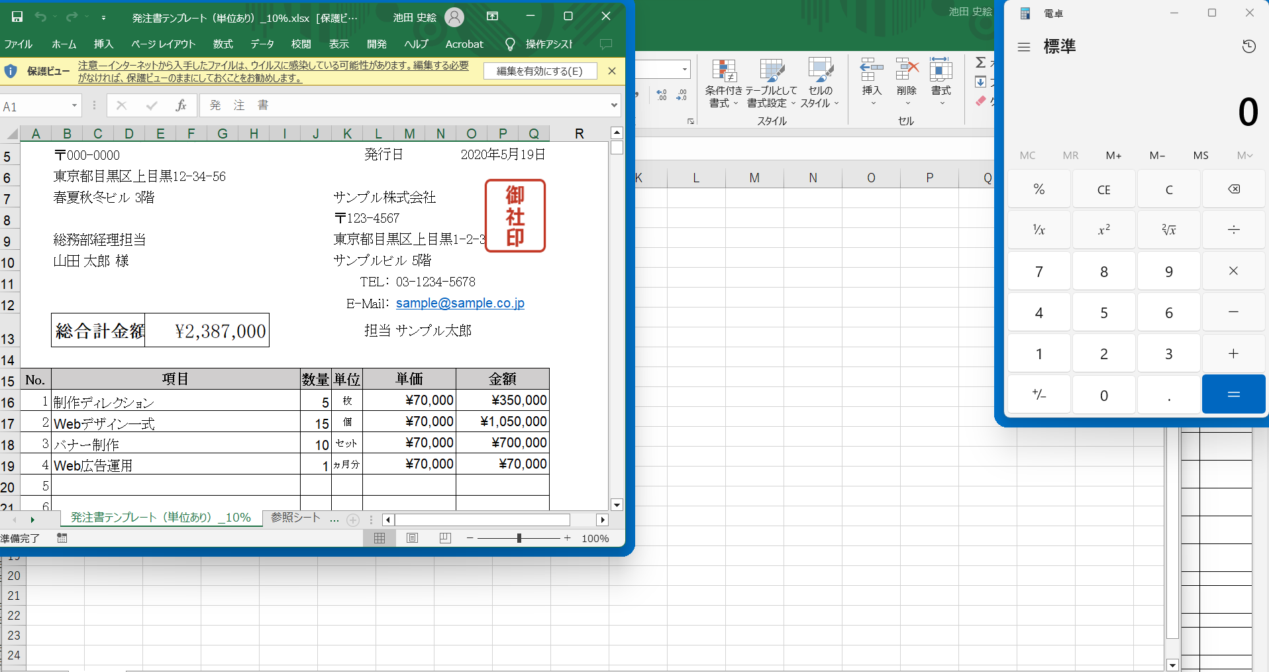
Task: Click horizontal scrollbar right arrow
Action: 602,520
